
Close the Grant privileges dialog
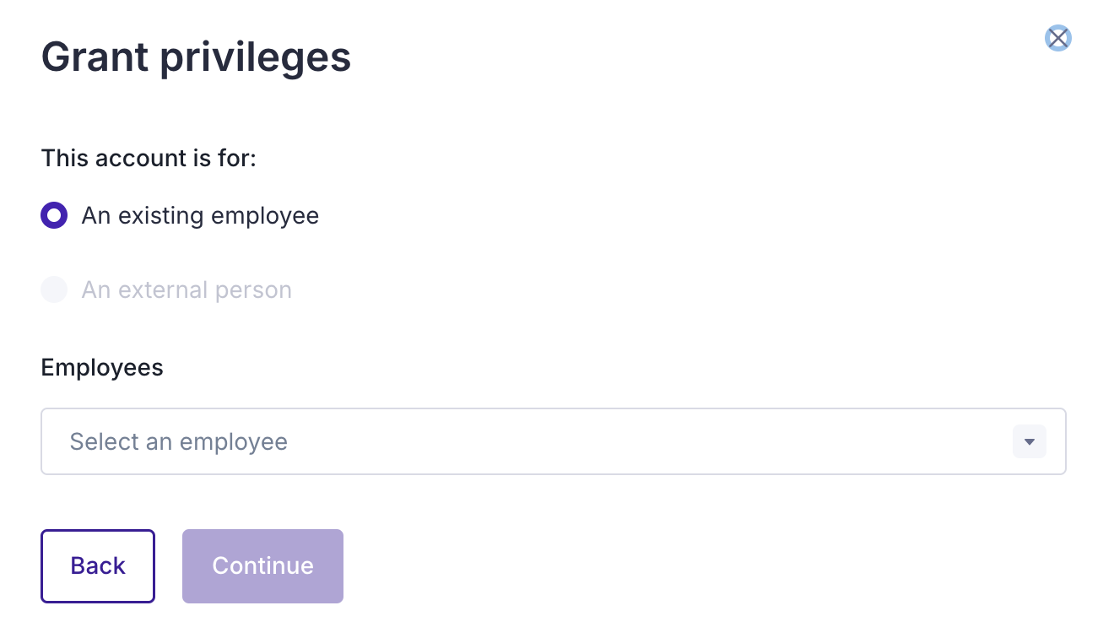[x=1057, y=38]
